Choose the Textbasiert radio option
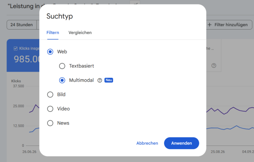Image resolution: width=254 pixels, height=162 pixels. pyautogui.click(x=62, y=66)
